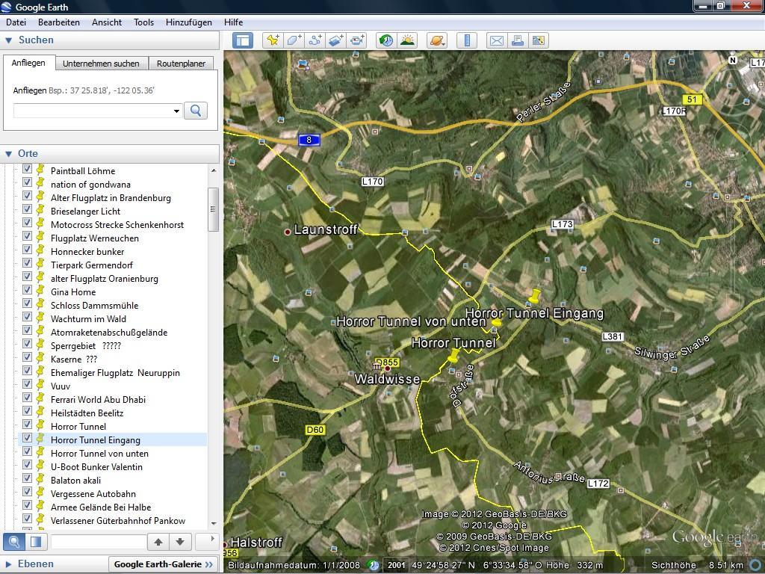This screenshot has height=574, width=765.
Task: Click the magnifier search button beside Anfliegen field
Action: tap(196, 111)
